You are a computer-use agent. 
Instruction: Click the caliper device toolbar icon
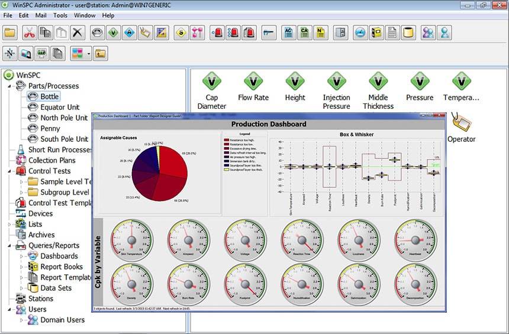click(269, 33)
